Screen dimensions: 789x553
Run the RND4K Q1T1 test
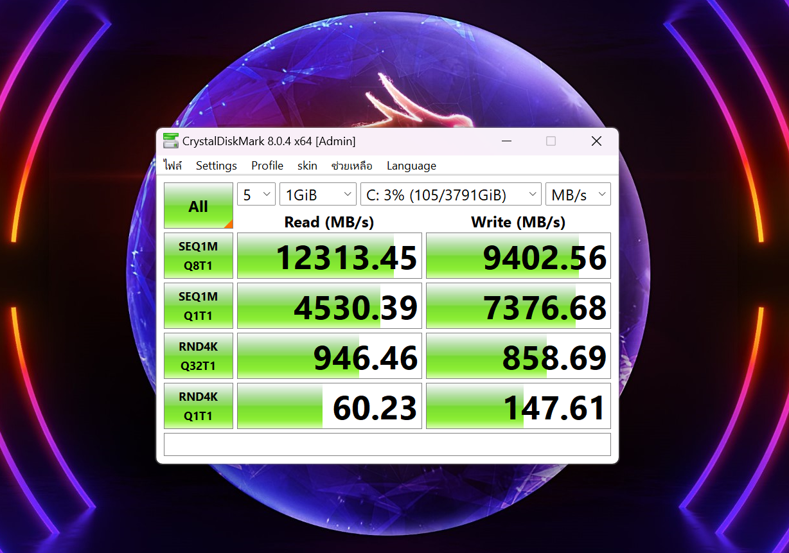pos(199,406)
